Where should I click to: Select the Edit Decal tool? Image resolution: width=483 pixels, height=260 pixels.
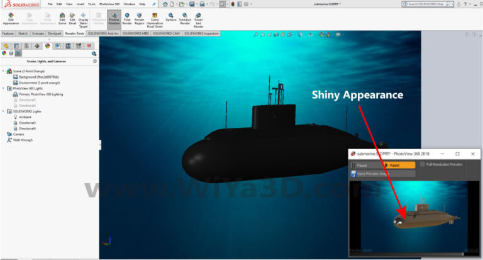click(x=72, y=18)
